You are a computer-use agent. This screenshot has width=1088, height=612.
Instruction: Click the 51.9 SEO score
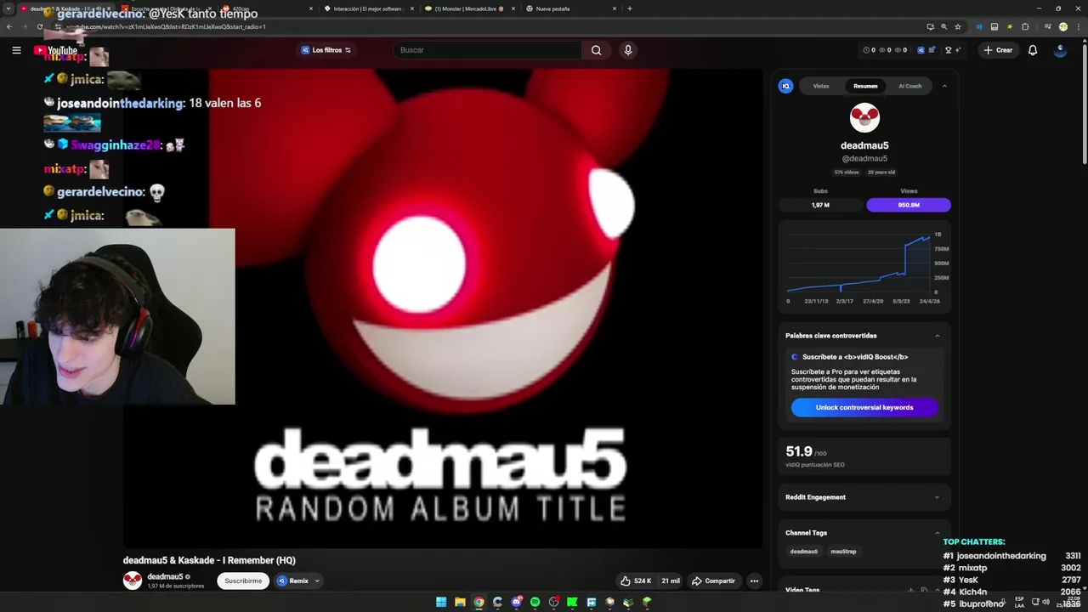799,451
